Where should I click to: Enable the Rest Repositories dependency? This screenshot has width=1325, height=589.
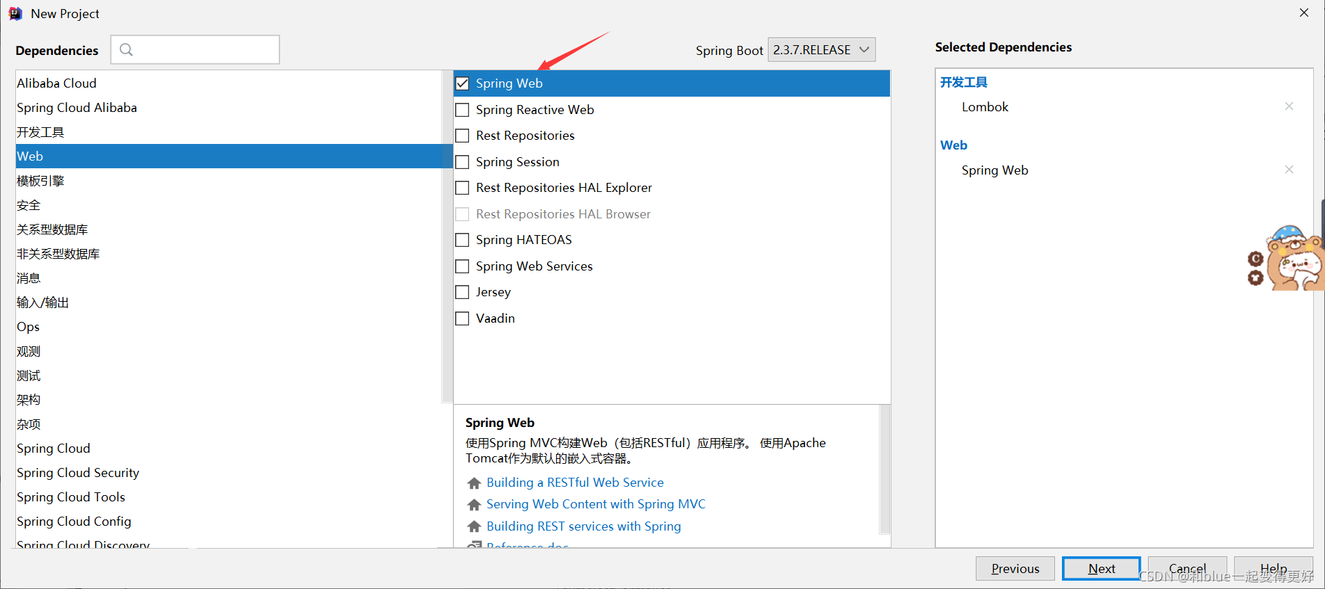pyautogui.click(x=462, y=136)
